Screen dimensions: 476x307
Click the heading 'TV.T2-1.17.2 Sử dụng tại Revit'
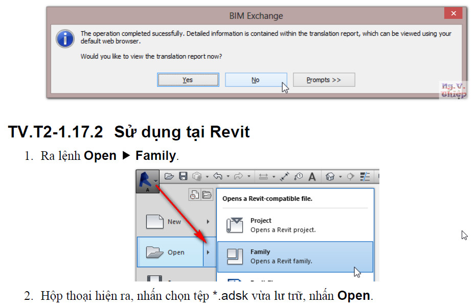(x=129, y=132)
